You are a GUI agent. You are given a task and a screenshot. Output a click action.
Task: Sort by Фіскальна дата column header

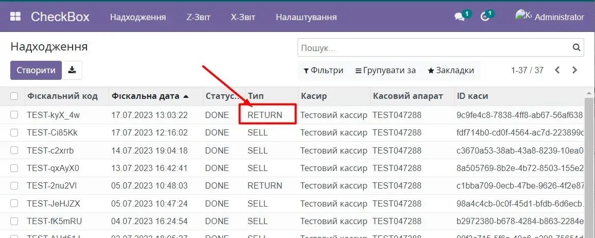coord(146,96)
